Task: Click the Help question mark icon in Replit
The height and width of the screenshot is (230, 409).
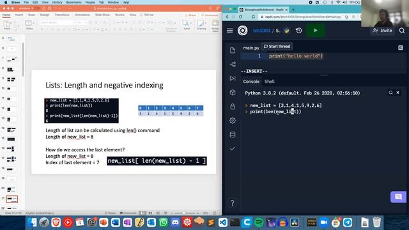Action: (x=233, y=203)
